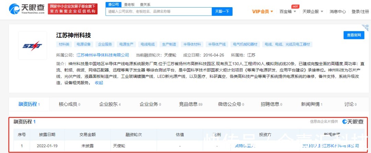The height and width of the screenshot is (153, 371).
Task: Switch to the 讨论 tab
Action: pyautogui.click(x=350, y=104)
